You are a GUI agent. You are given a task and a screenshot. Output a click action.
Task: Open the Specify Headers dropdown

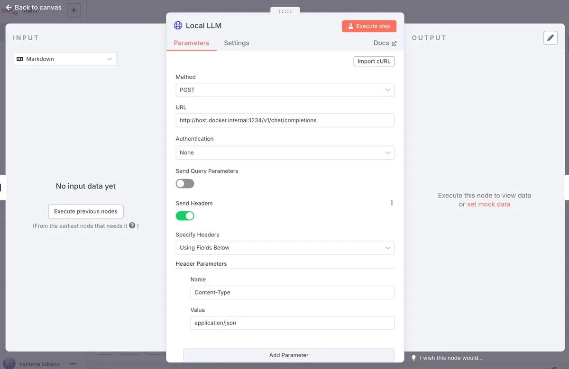[284, 248]
